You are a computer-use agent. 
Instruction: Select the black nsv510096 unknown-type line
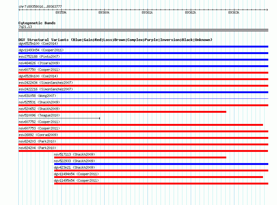(x=59, y=118)
